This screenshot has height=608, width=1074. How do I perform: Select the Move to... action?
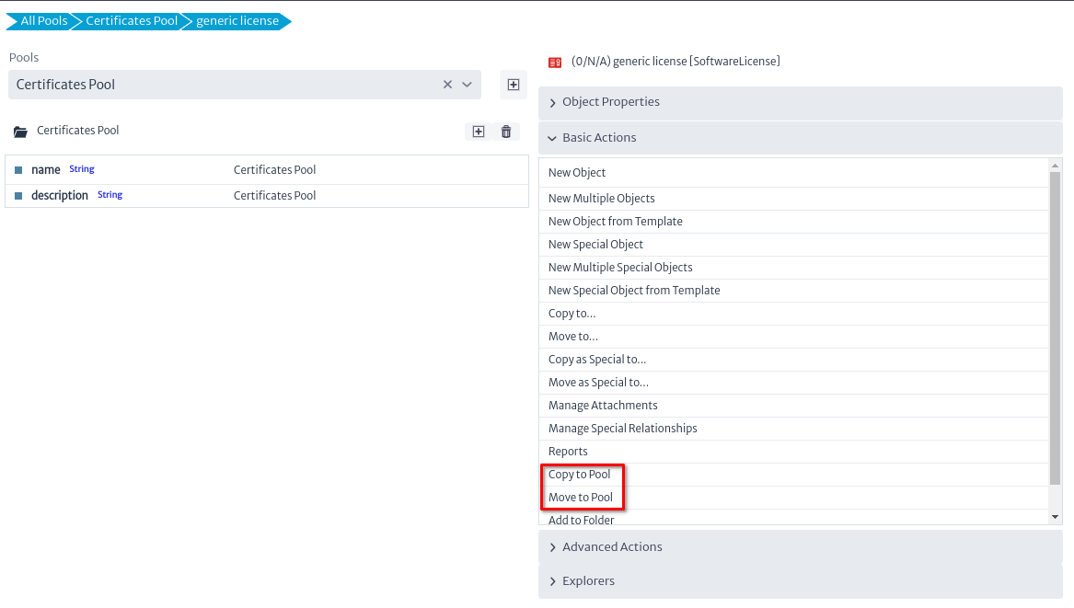coord(794,336)
